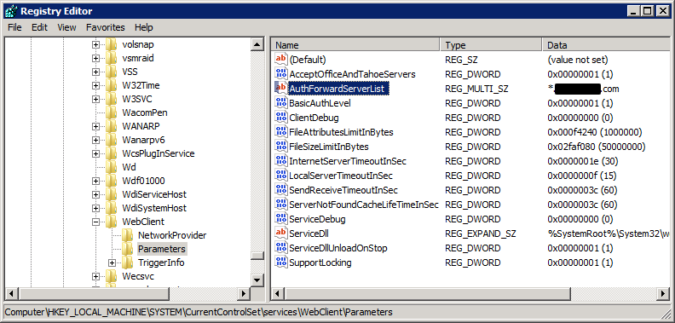Image resolution: width=675 pixels, height=323 pixels.
Task: Click the icon beside ServerNotFoundCacheLifeTimeInSec
Action: point(280,205)
